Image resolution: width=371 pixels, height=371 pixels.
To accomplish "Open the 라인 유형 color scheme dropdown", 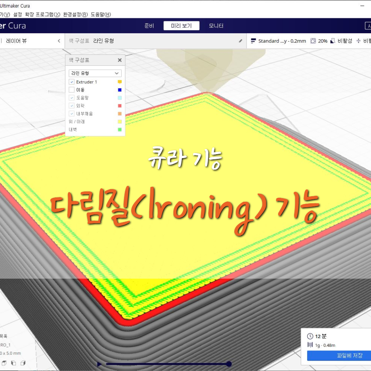I will (95, 73).
